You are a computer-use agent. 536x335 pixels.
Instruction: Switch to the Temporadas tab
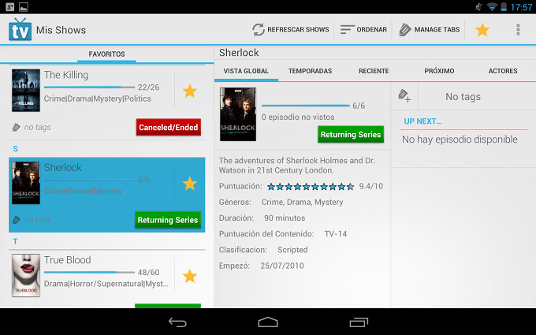tap(310, 71)
